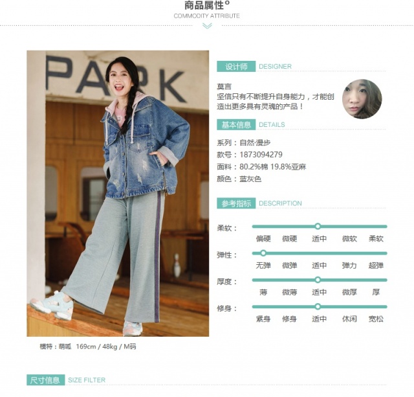Choose 偏硬 on the softness scale

coord(263,239)
